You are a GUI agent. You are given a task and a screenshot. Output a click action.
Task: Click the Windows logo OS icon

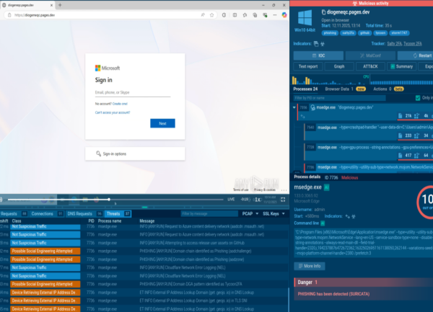[305, 17]
